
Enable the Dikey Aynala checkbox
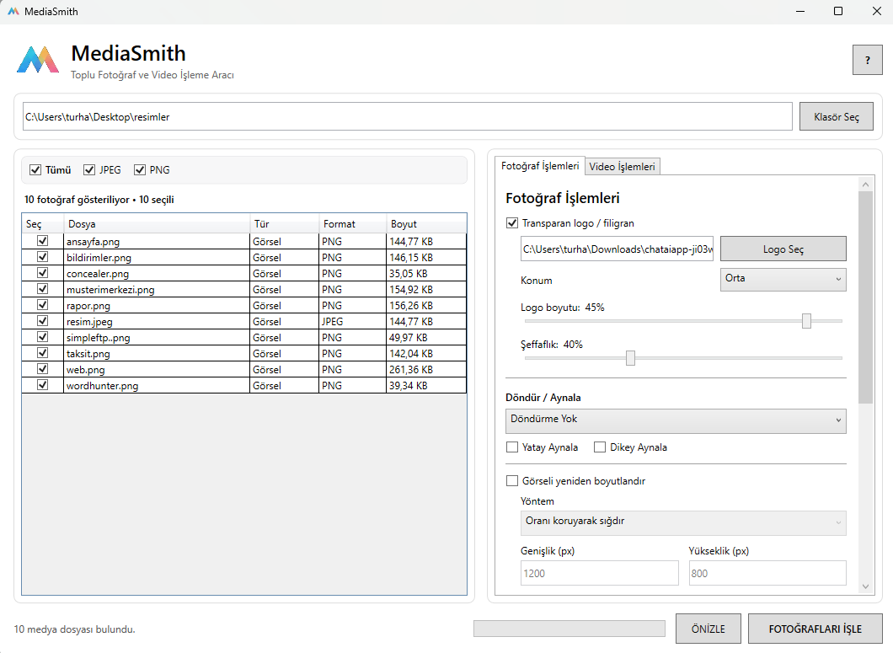(x=600, y=447)
